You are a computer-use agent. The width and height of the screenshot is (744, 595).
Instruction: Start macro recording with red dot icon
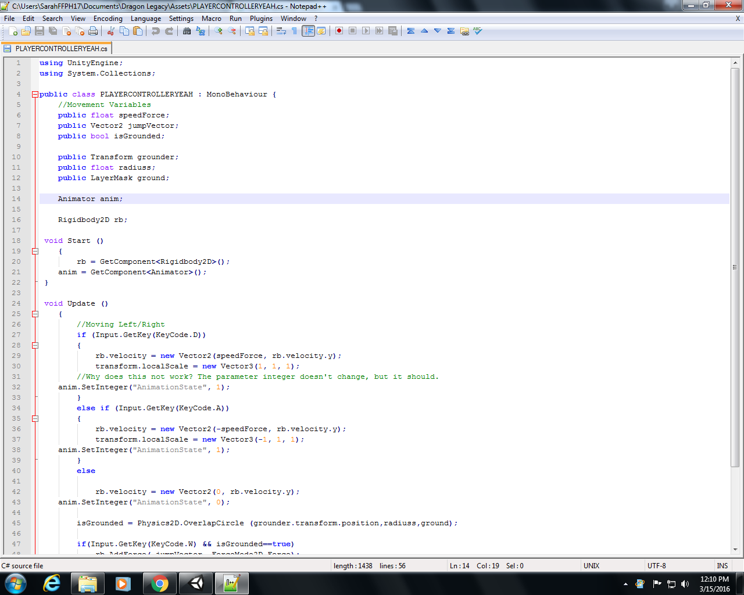pyautogui.click(x=339, y=31)
